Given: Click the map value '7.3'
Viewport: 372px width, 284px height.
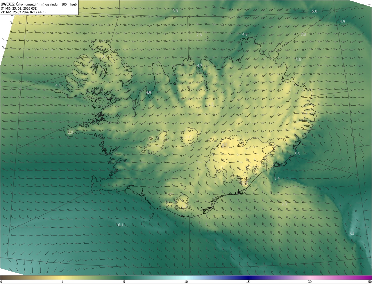Looking at the screenshot, I should pos(352,233).
